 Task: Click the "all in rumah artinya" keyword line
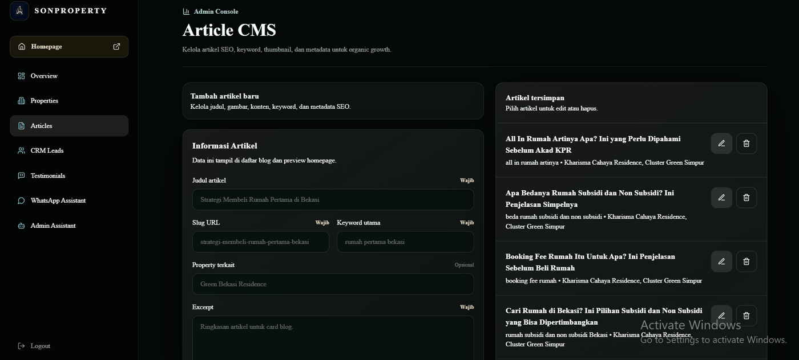click(605, 162)
